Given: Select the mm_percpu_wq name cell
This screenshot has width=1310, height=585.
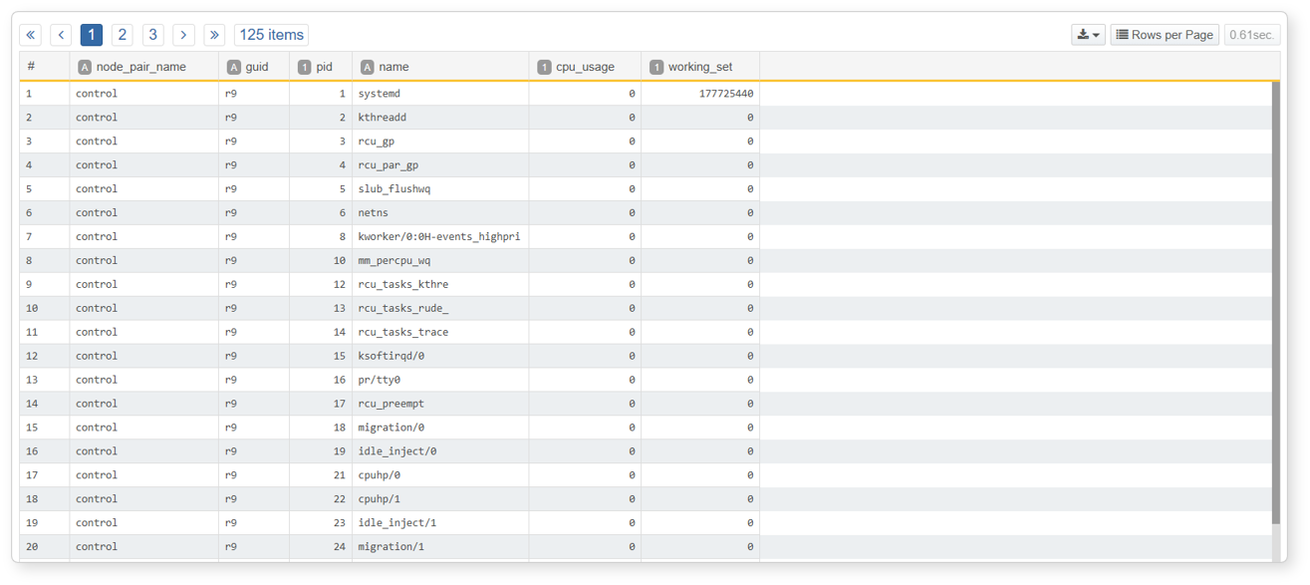Looking at the screenshot, I should pos(440,261).
